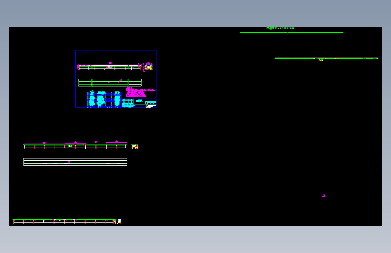The image size is (391, 253).
Task: Click the small revision box at the sheet's top-left corner
Action: tap(81, 52)
